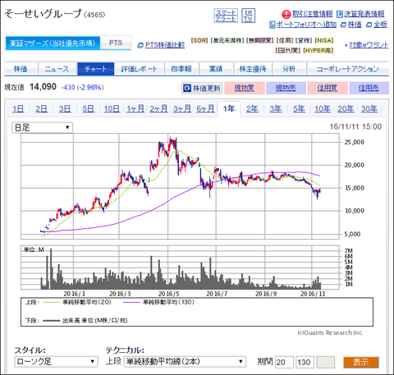Select the 3日 chart period

pos(65,109)
